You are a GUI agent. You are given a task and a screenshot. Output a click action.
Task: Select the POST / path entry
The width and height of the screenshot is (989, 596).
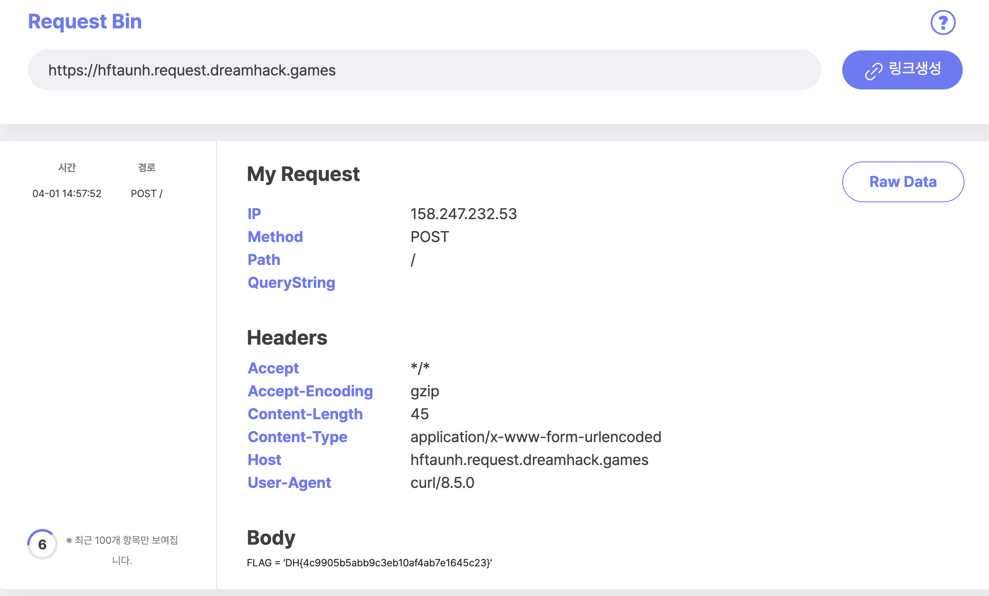click(x=146, y=194)
